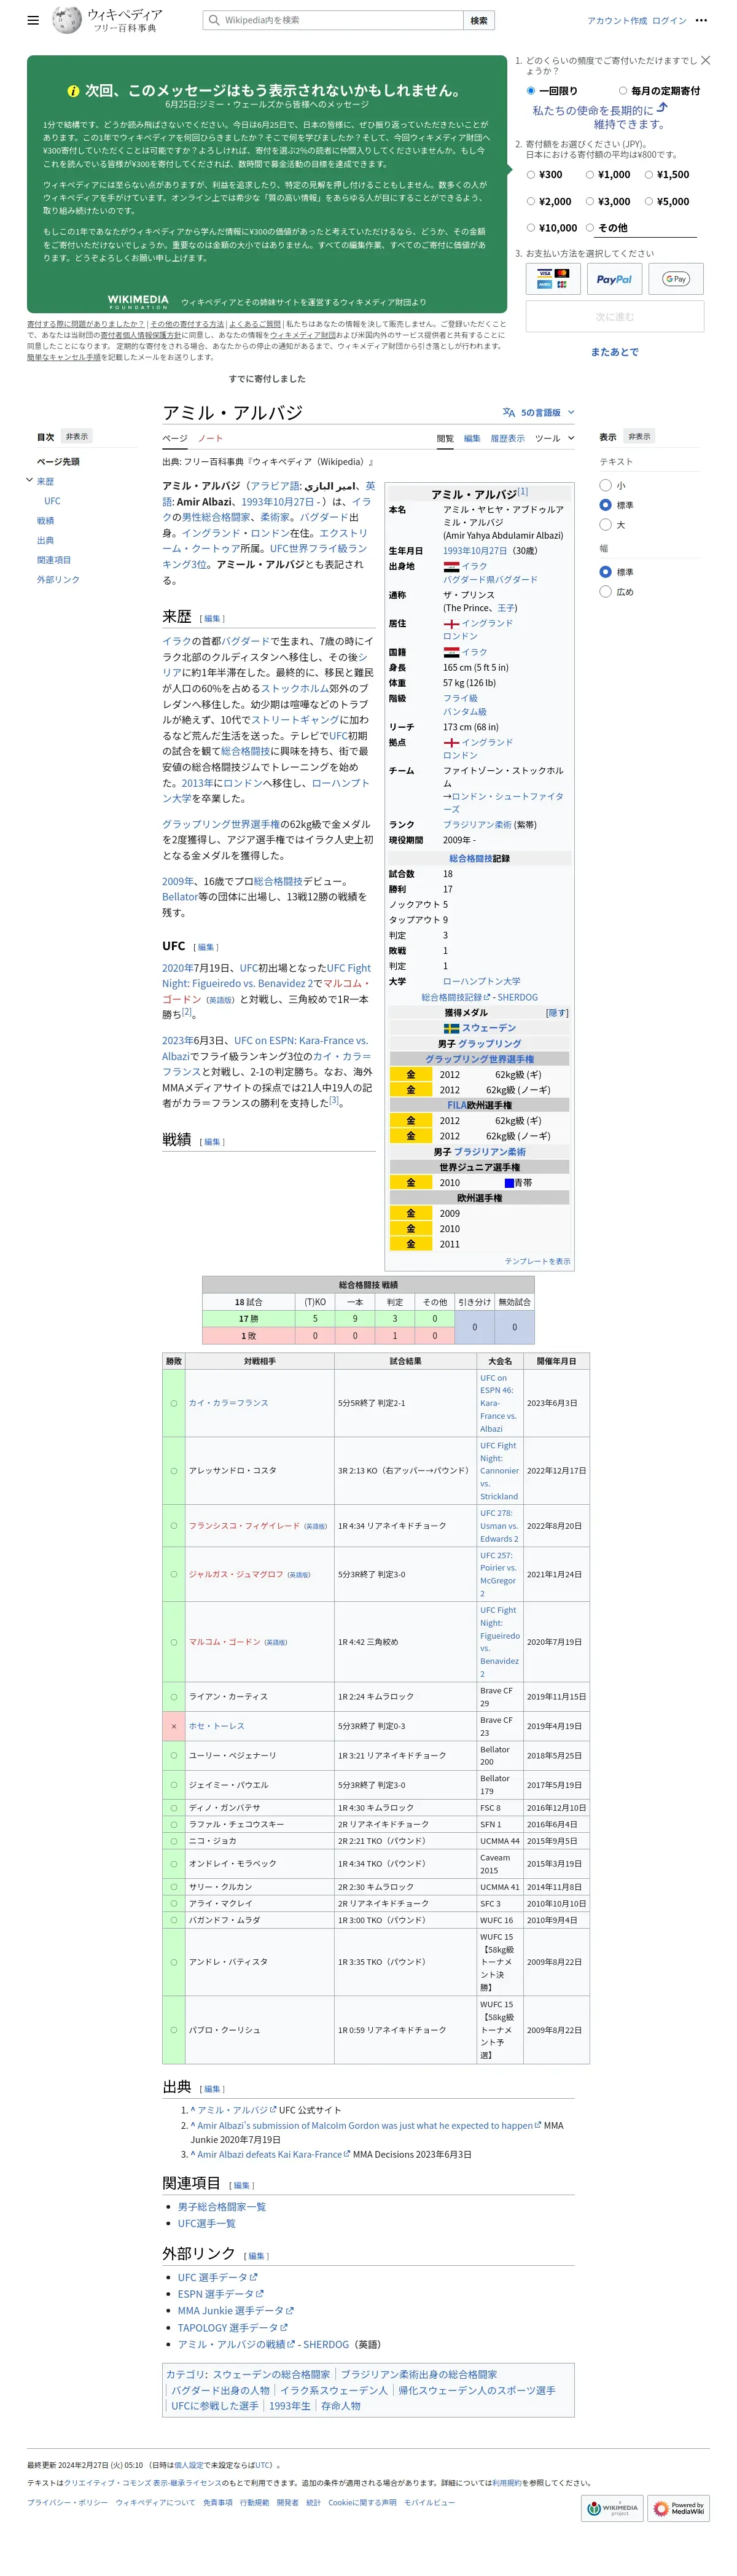Image resolution: width=737 pixels, height=2576 pixels.
Task: Select ¥10,000 donation amount
Action: coord(531,228)
